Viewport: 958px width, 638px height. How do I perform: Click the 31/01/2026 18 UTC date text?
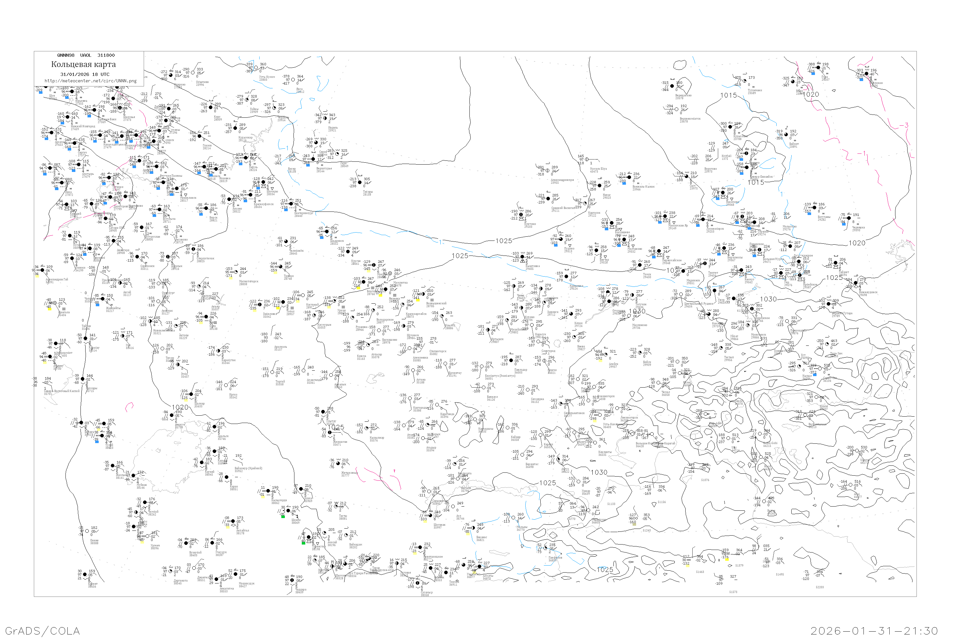point(85,74)
